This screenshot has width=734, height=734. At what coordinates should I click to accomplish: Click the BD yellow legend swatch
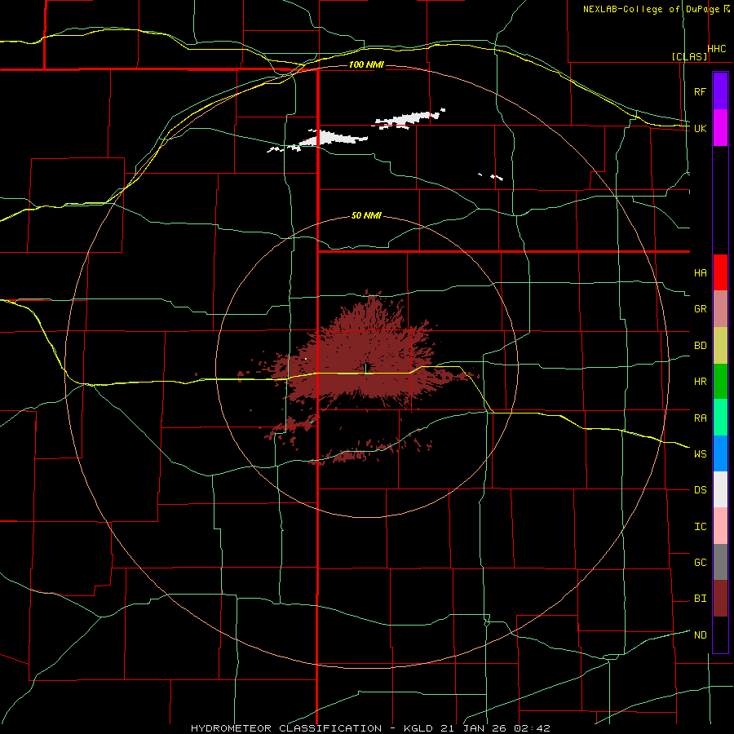coord(720,345)
